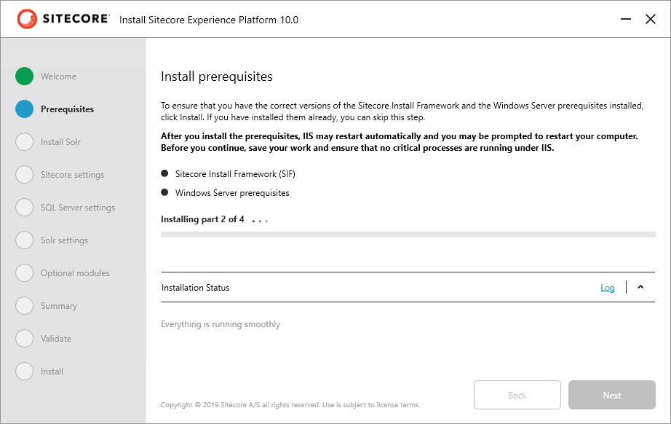Screen dimensions: 671x424
Task: Go to the Install Solr step label
Action: pos(60,142)
